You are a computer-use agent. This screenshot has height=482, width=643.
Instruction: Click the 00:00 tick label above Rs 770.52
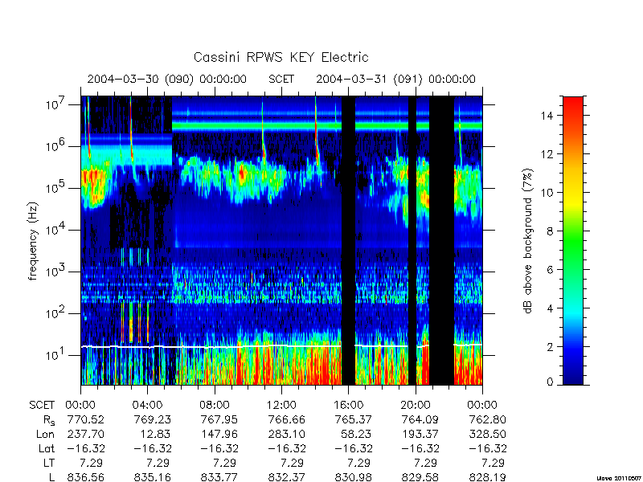pos(80,405)
